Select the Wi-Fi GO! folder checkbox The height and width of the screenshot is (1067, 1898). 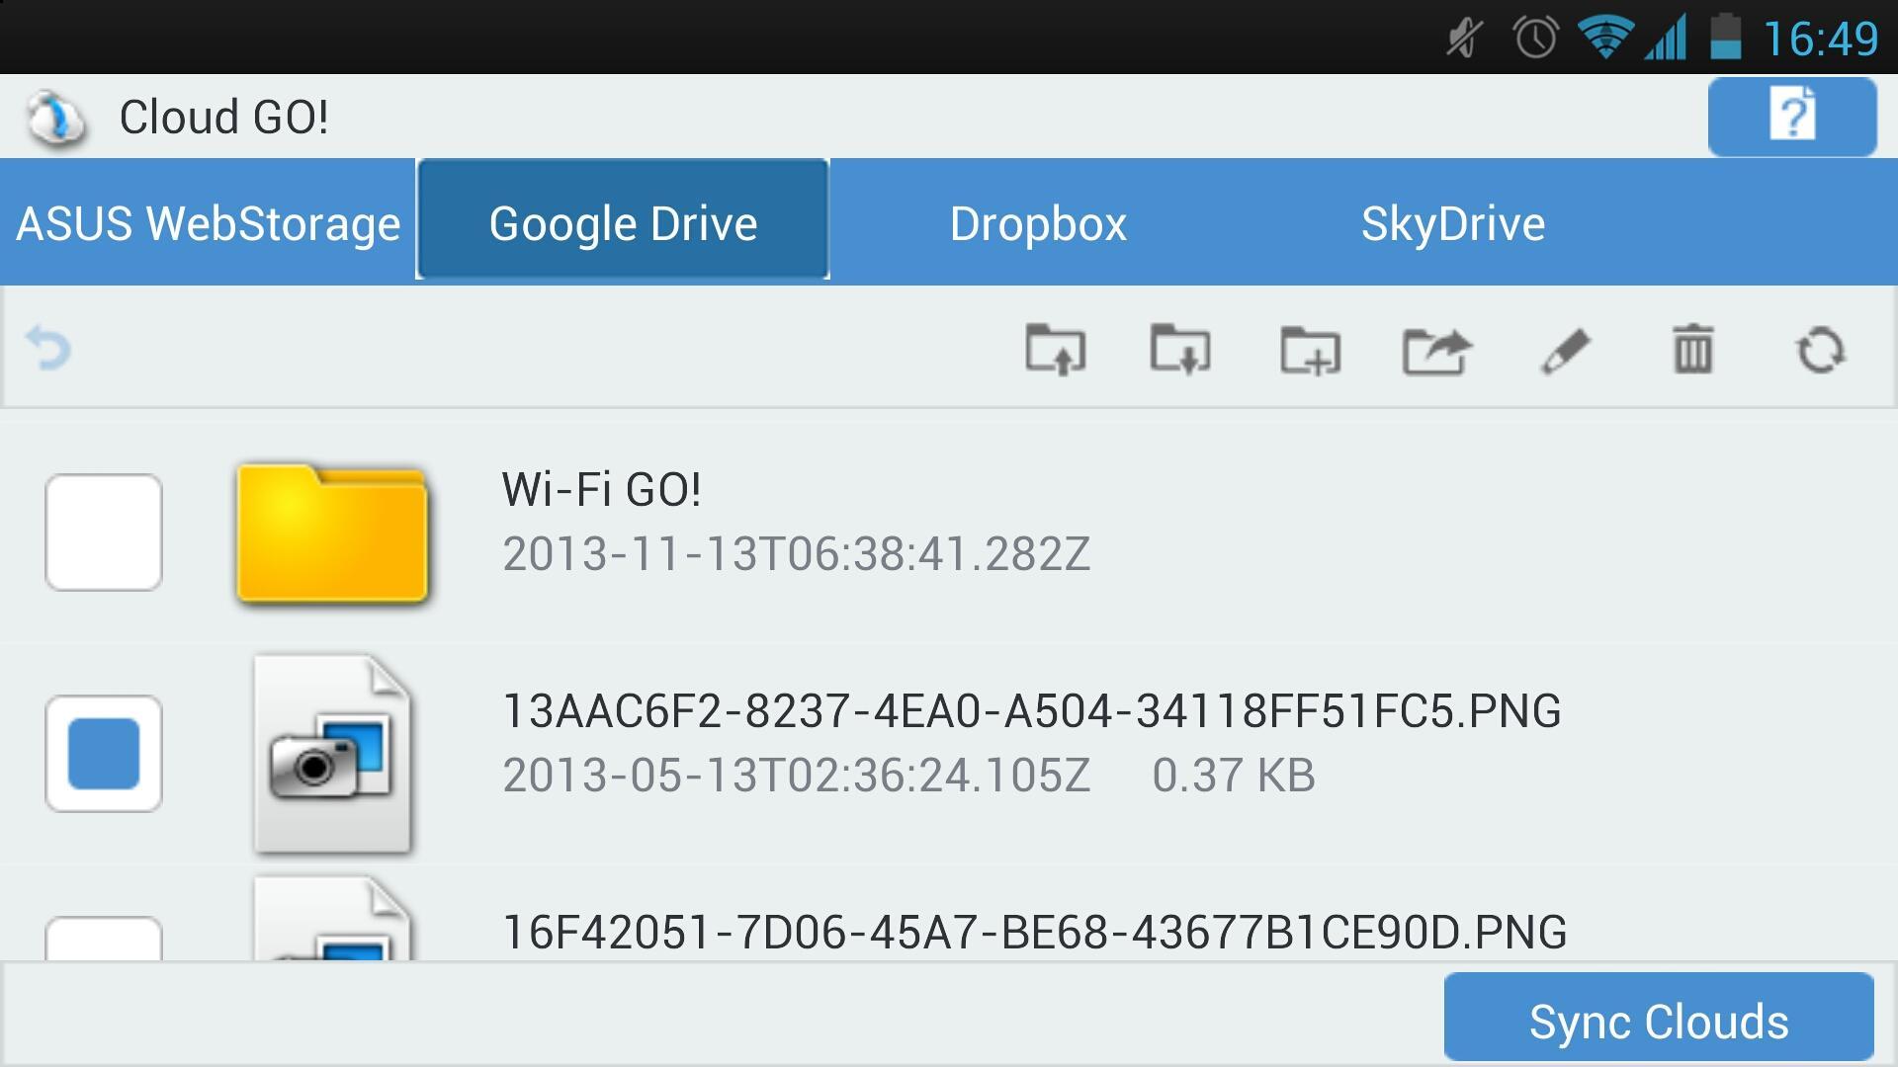pyautogui.click(x=104, y=532)
